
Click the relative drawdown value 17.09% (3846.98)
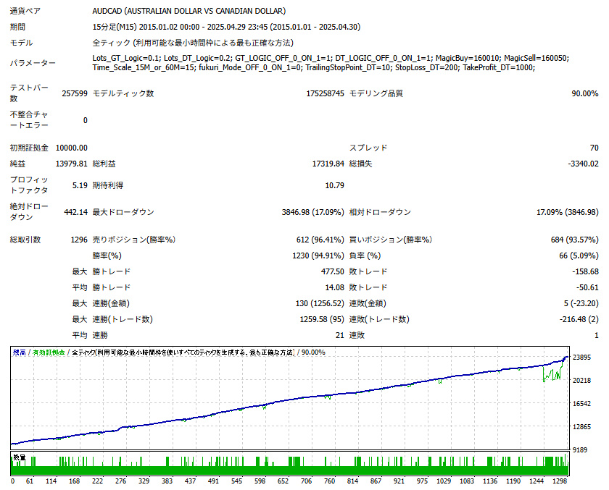click(x=568, y=212)
